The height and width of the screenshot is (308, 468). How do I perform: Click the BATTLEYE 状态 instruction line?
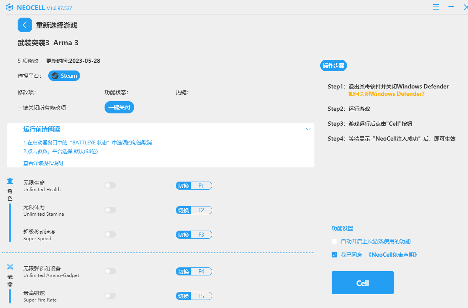pyautogui.click(x=88, y=143)
